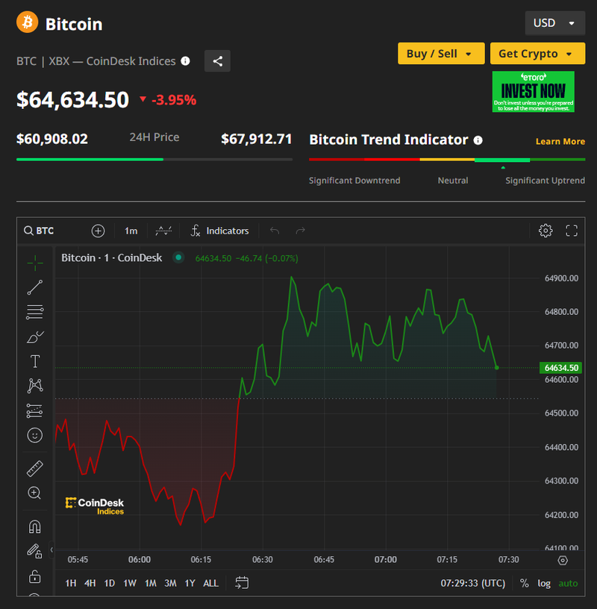The height and width of the screenshot is (609, 597).
Task: Select the 1D time range
Action: point(110,583)
